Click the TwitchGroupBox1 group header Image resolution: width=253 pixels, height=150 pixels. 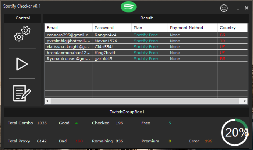(x=127, y=112)
